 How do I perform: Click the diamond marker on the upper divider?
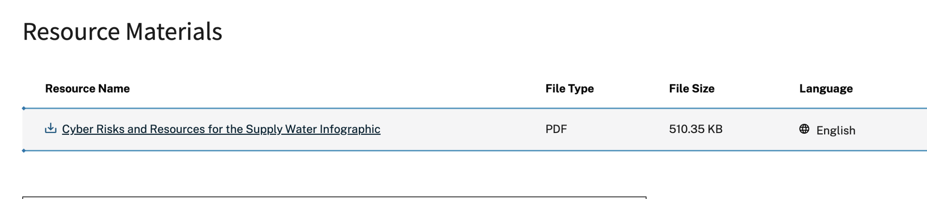(x=24, y=108)
